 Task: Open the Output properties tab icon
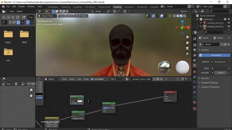(195, 50)
